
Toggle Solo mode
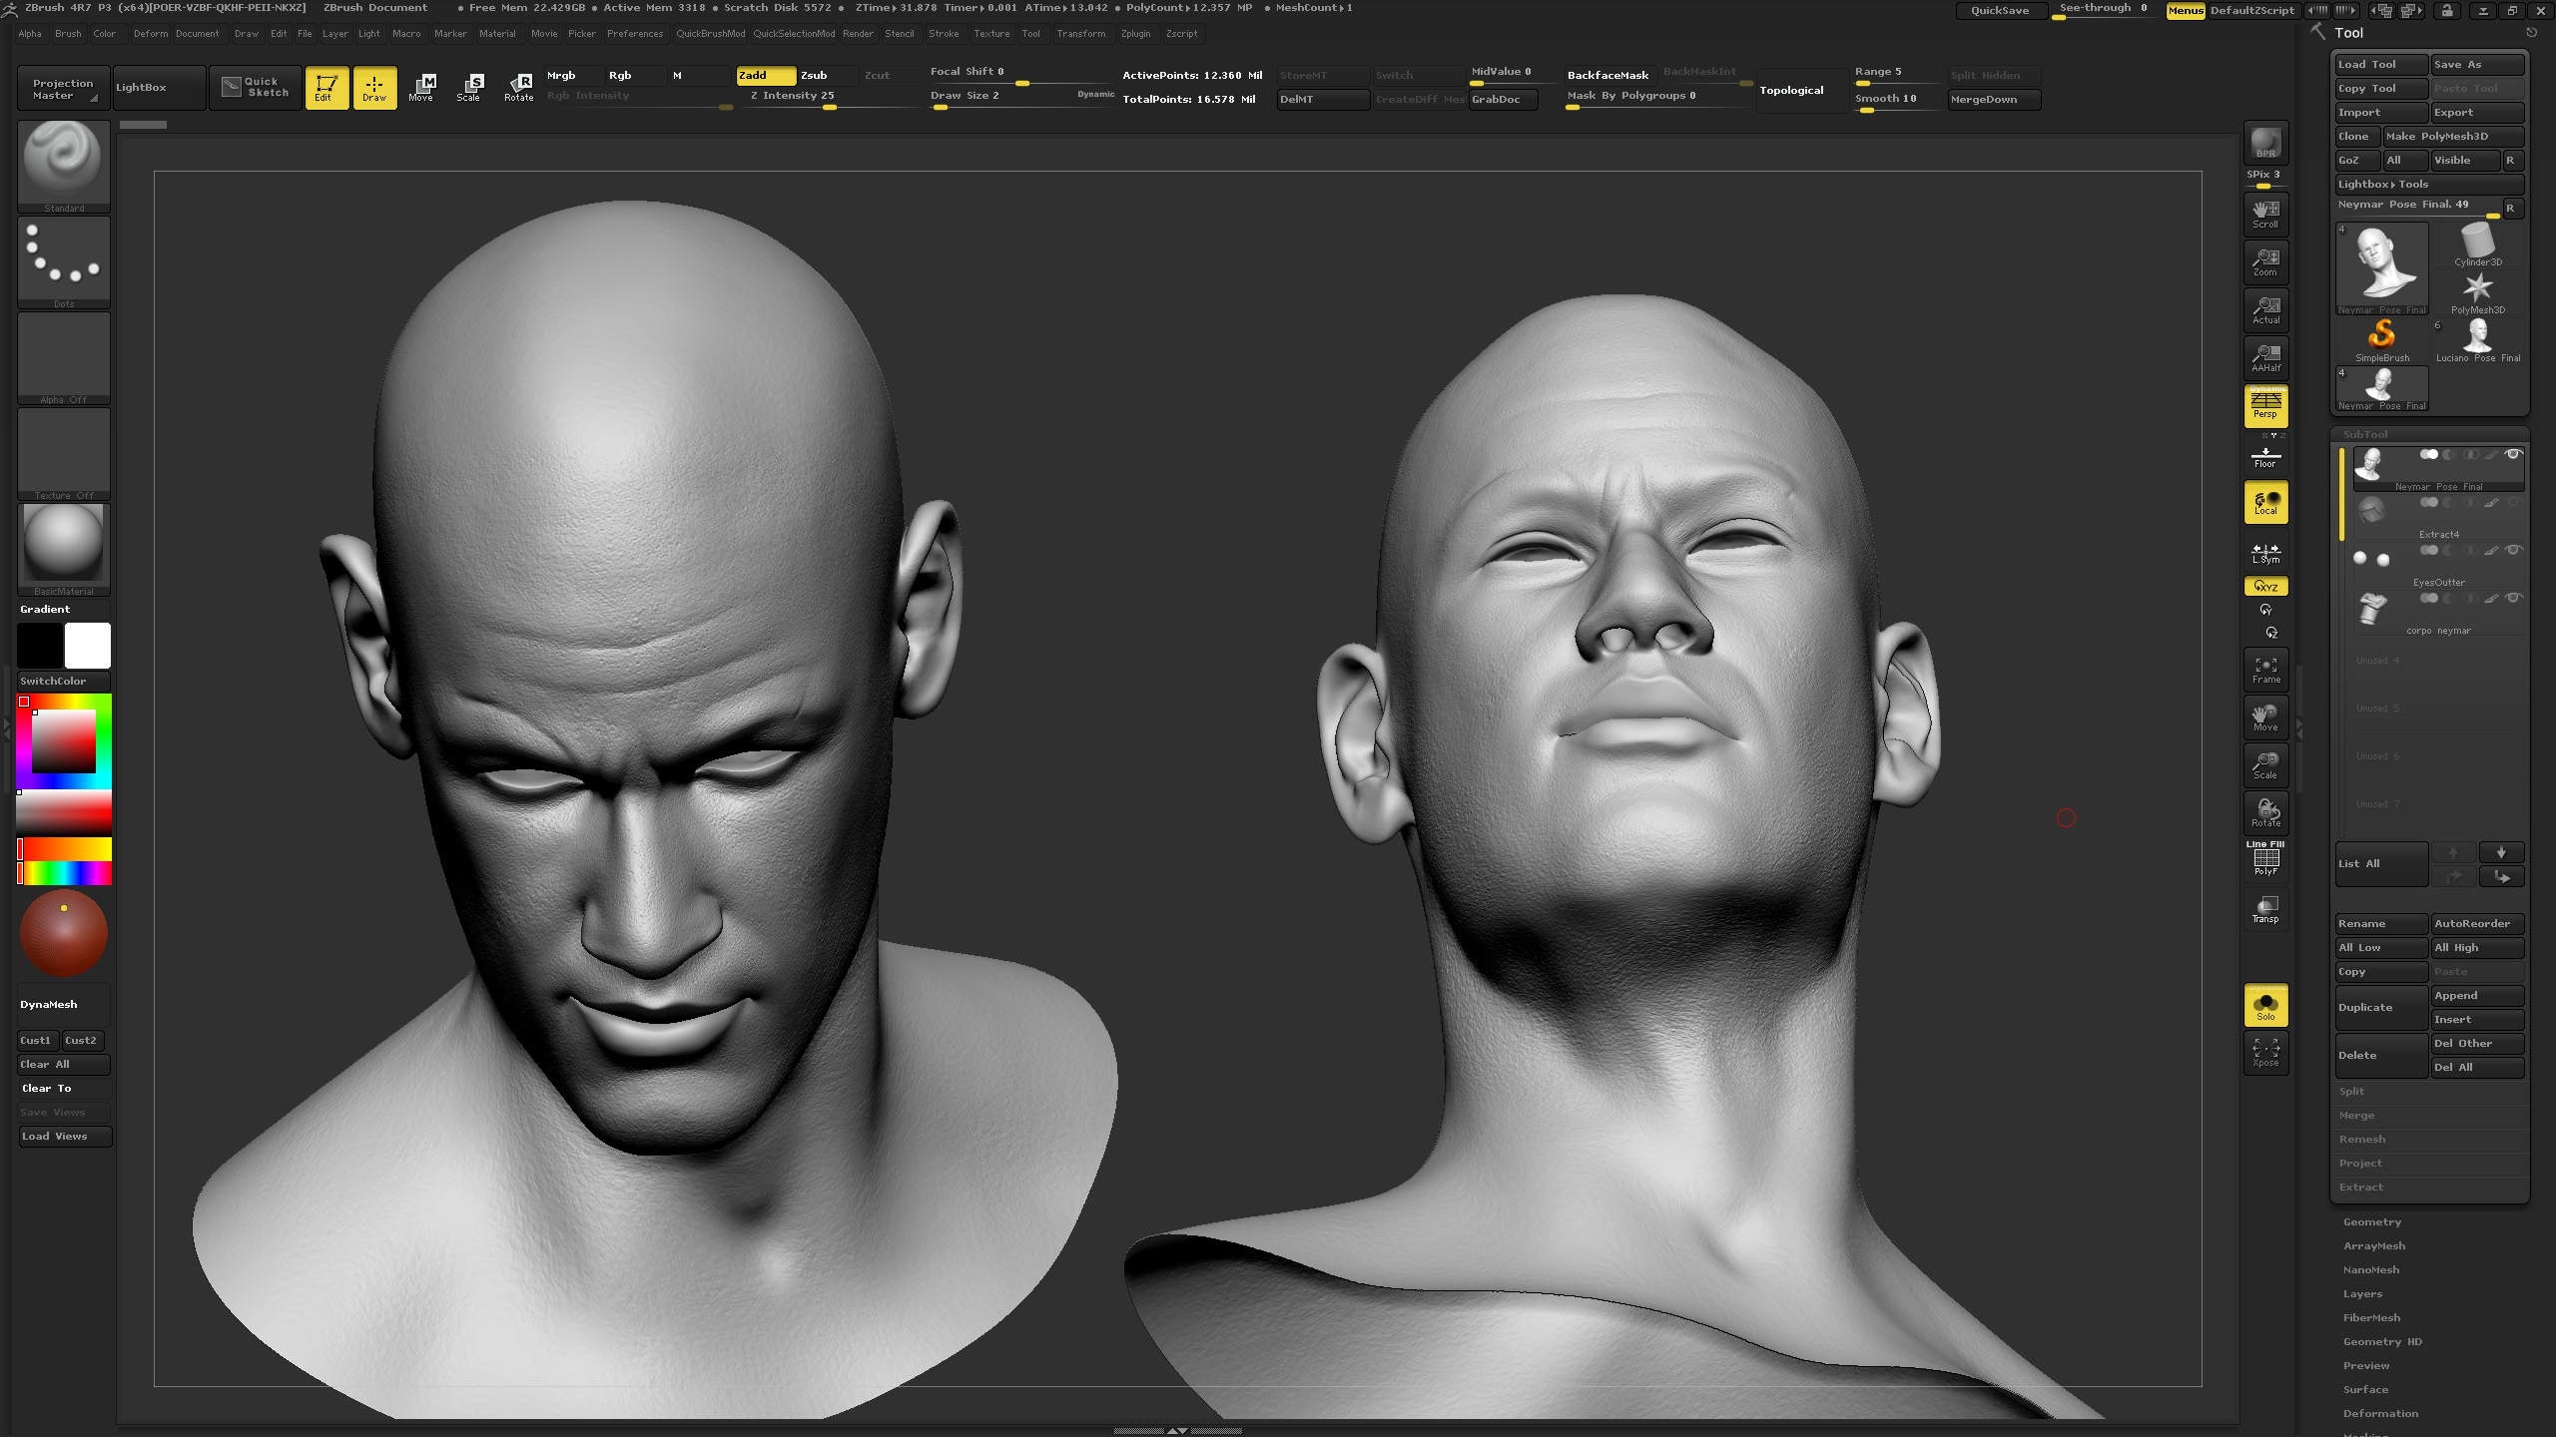pyautogui.click(x=2265, y=1005)
